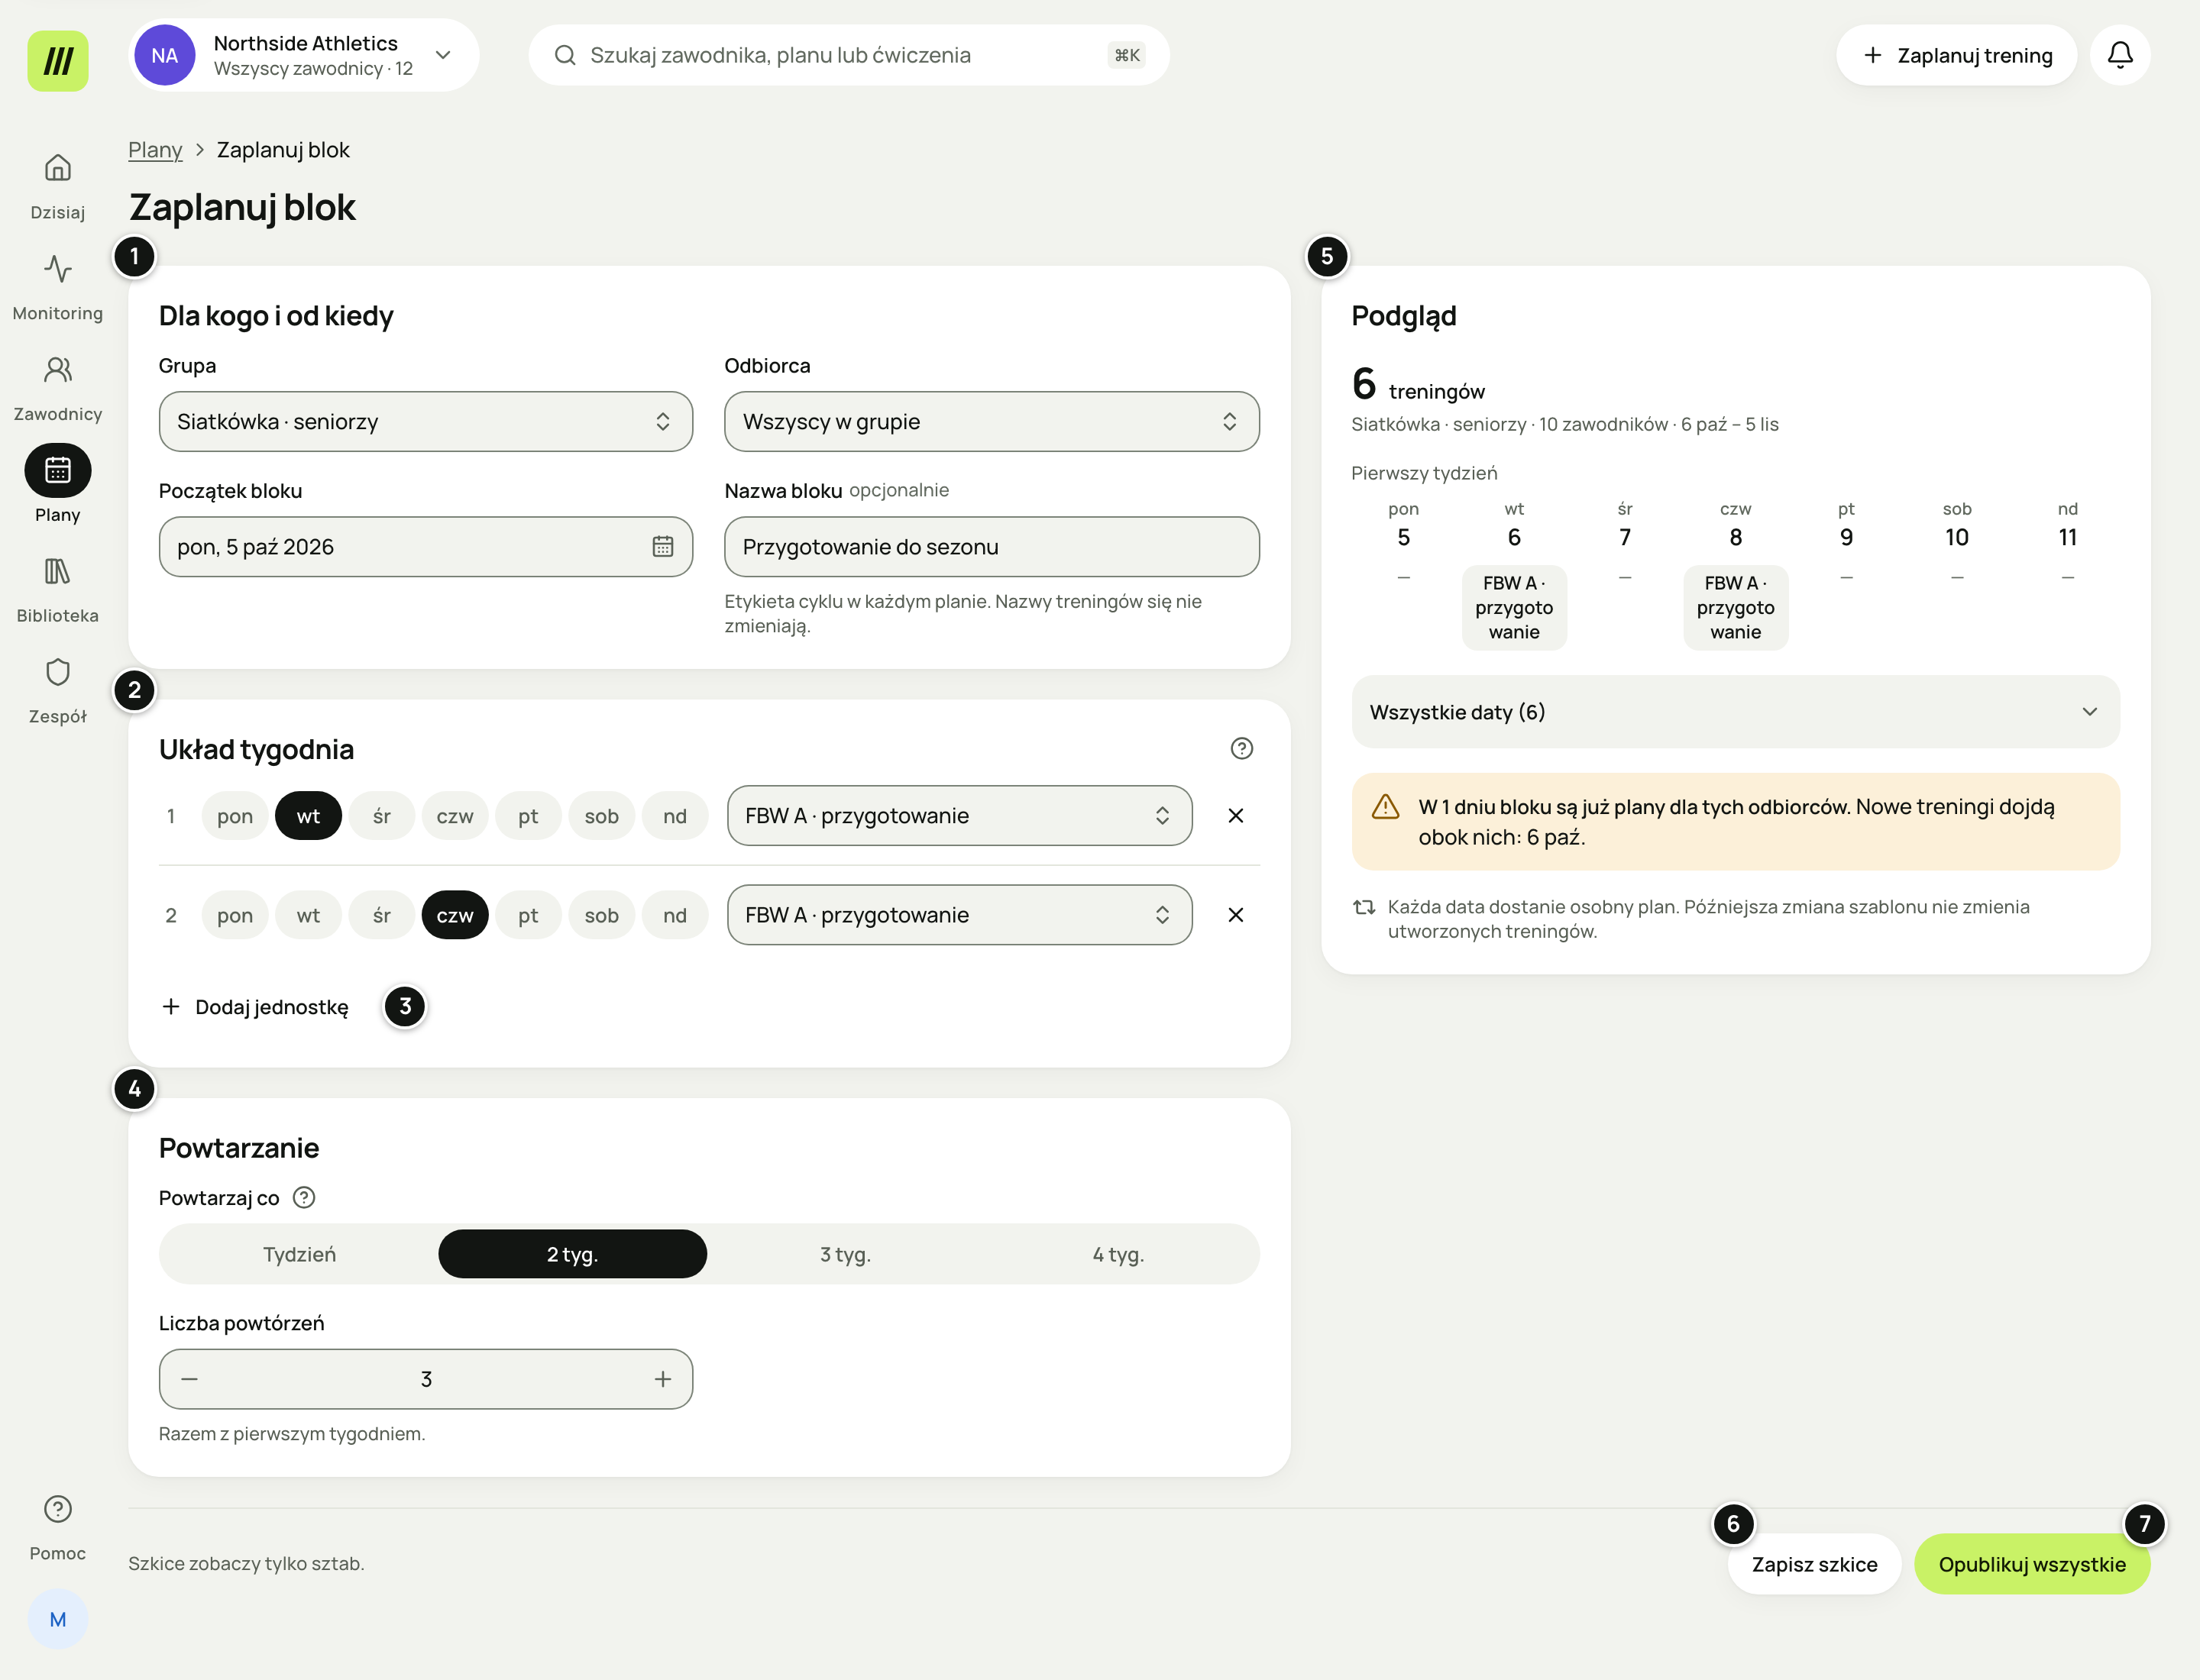2200x1680 pixels.
Task: Go to Plany breadcrumb link
Action: 155,149
